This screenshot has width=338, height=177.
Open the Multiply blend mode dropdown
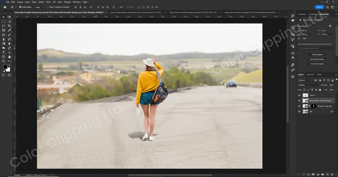309,85
